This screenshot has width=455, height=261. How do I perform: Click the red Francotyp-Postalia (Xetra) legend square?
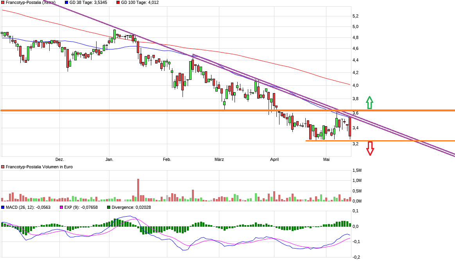(3, 2)
